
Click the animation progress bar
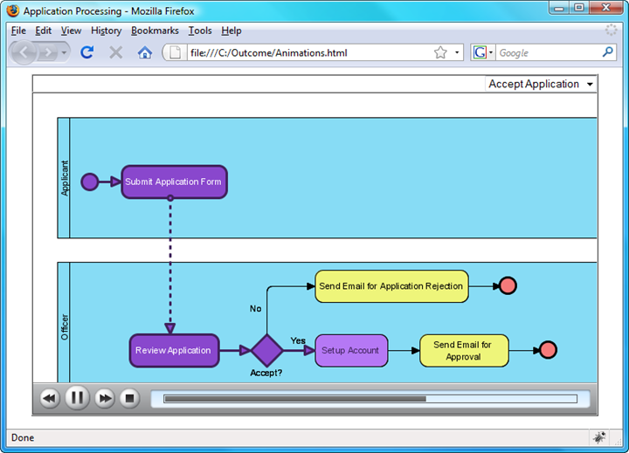click(x=370, y=399)
